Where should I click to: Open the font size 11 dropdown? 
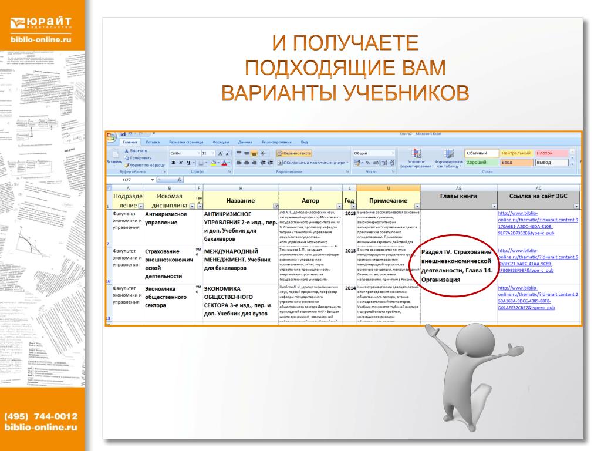[x=213, y=153]
